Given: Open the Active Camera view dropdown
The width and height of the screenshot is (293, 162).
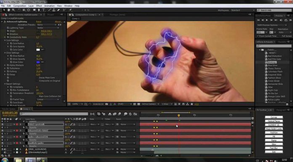Looking at the screenshot, I should tap(150, 104).
